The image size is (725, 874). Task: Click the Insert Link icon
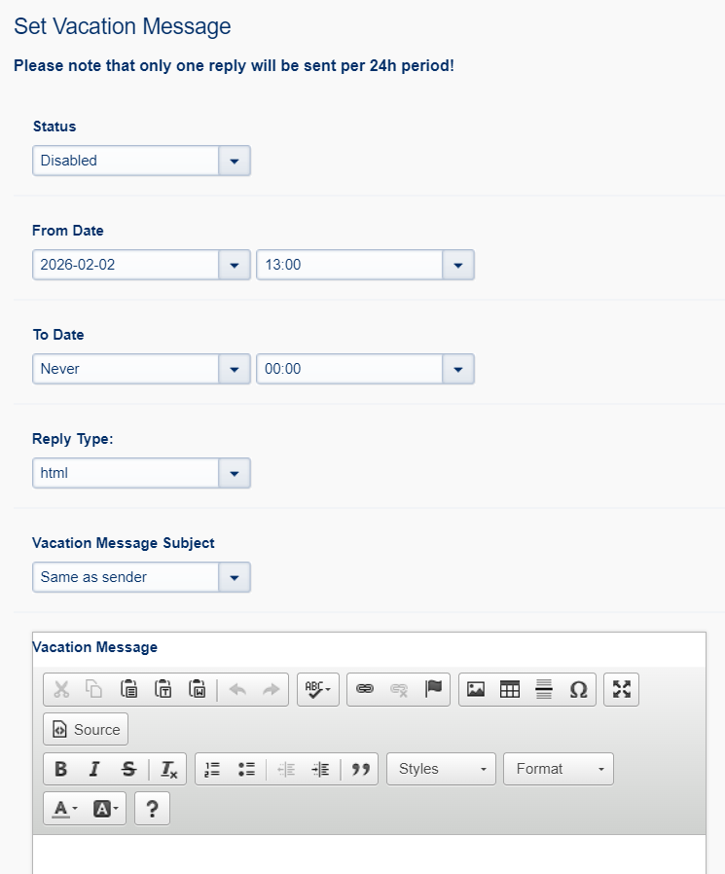365,689
